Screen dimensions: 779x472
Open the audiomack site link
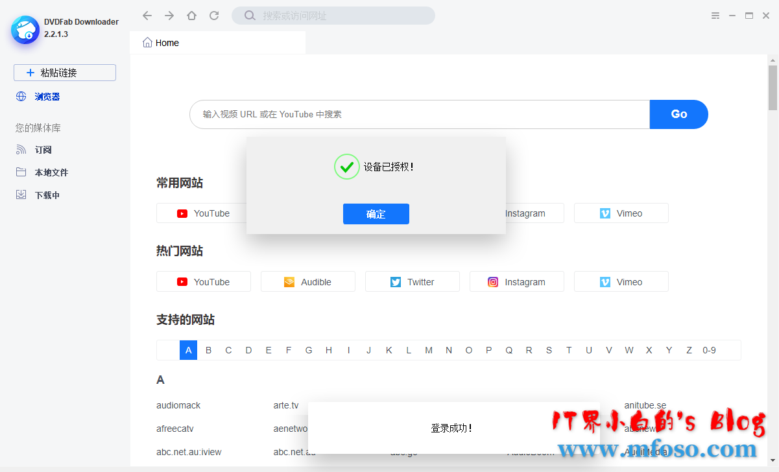[x=178, y=405]
